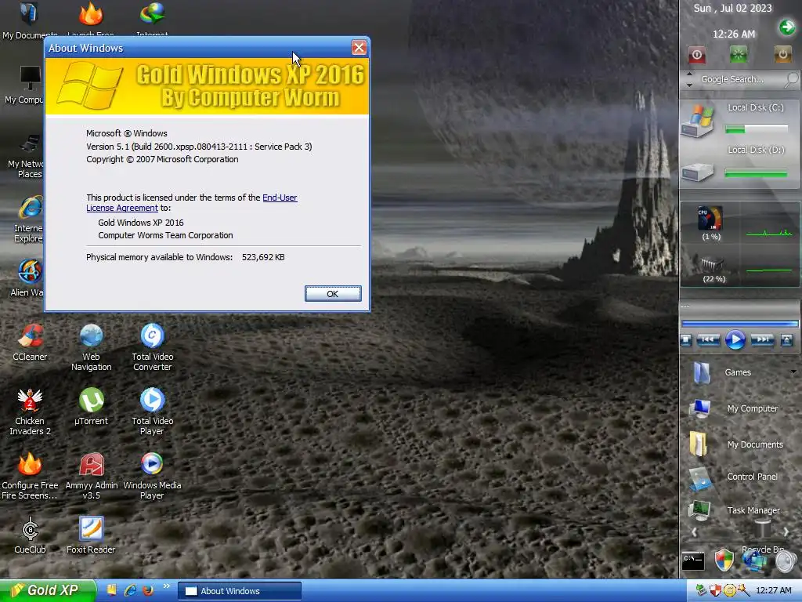This screenshot has height=602, width=802.
Task: Click the green arrow sidebar button
Action: 786,27
